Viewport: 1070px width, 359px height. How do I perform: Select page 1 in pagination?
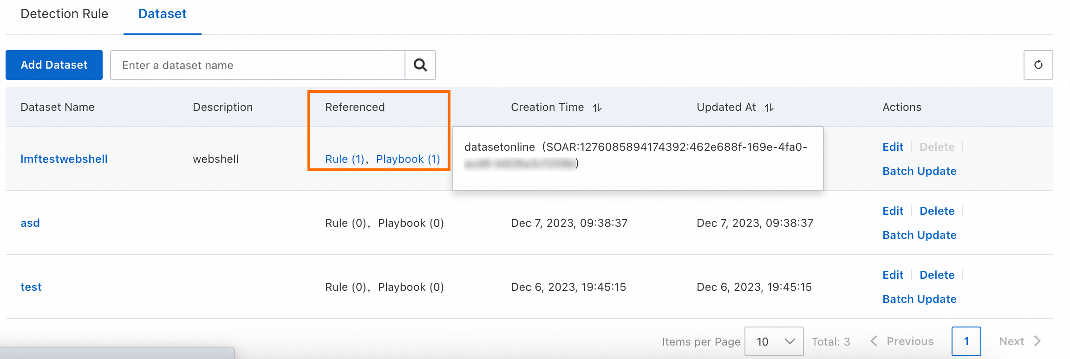tap(966, 341)
